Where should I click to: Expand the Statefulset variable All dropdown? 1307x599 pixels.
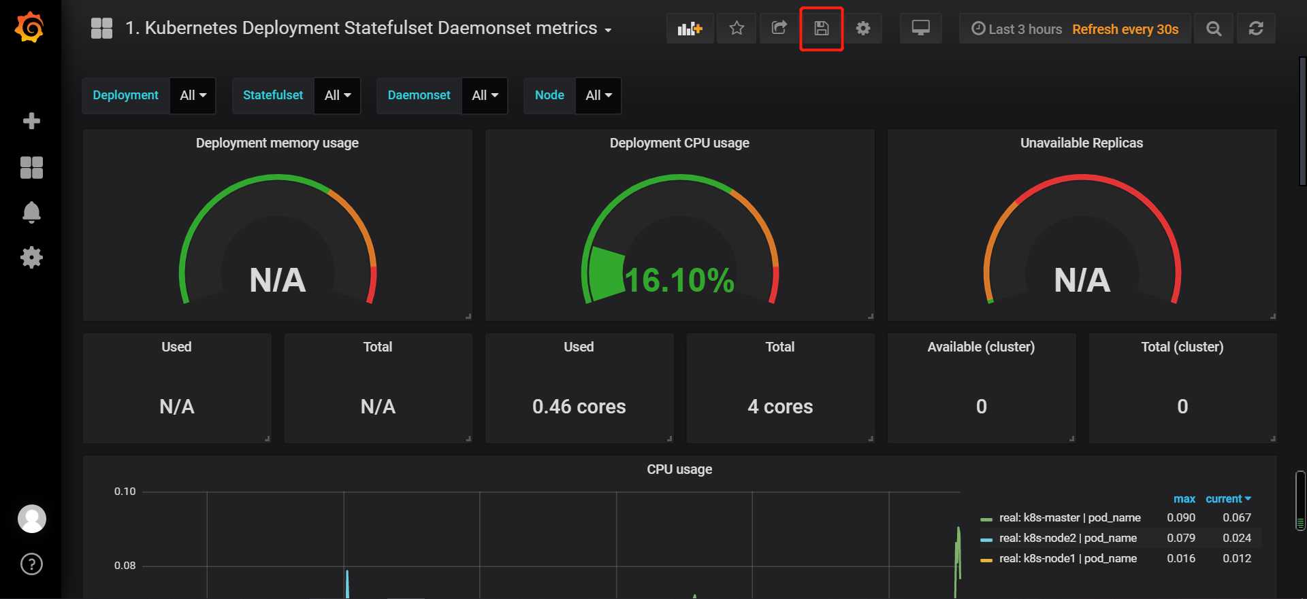tap(338, 95)
